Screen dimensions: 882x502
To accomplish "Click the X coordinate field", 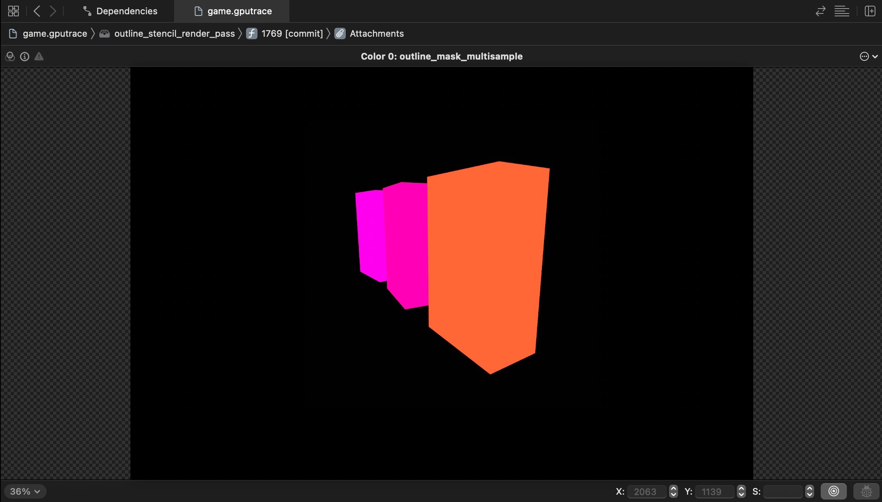I will (647, 491).
